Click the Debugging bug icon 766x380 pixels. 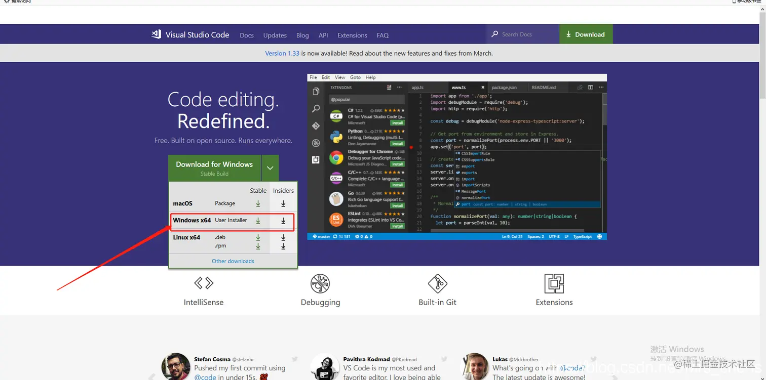tap(320, 284)
